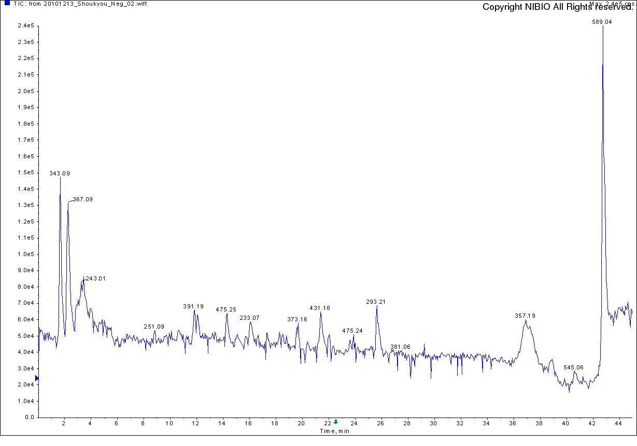637x446 pixels.
Task: Select the 357.19 peak label
Action: [x=525, y=316]
